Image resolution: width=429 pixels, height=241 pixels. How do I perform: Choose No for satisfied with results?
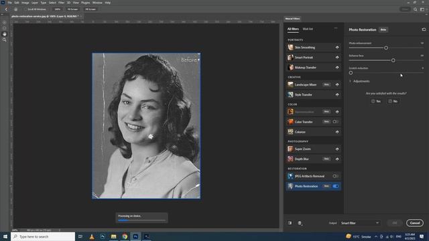[x=393, y=101]
